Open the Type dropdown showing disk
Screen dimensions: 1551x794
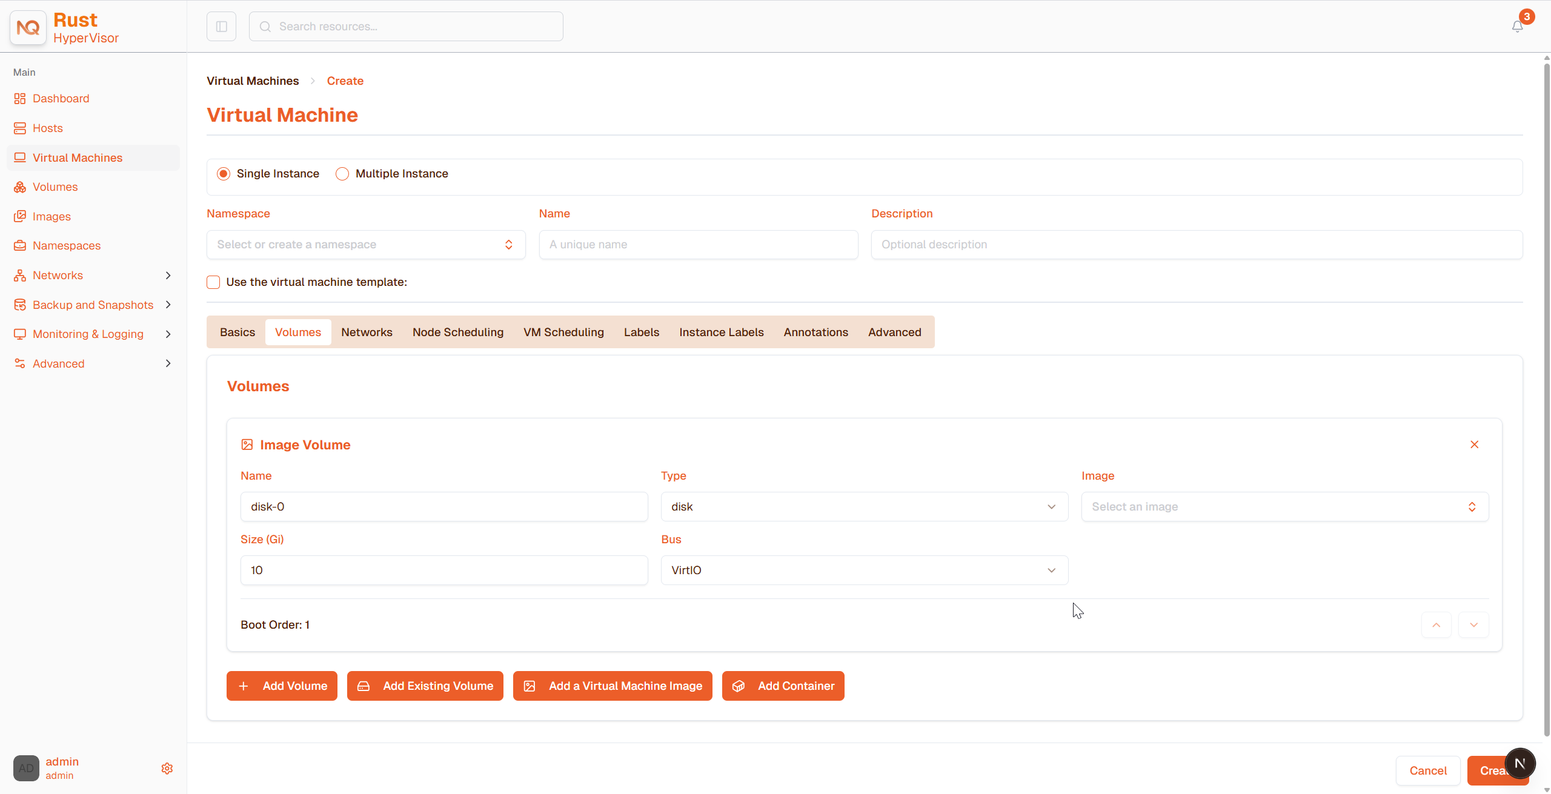click(865, 507)
